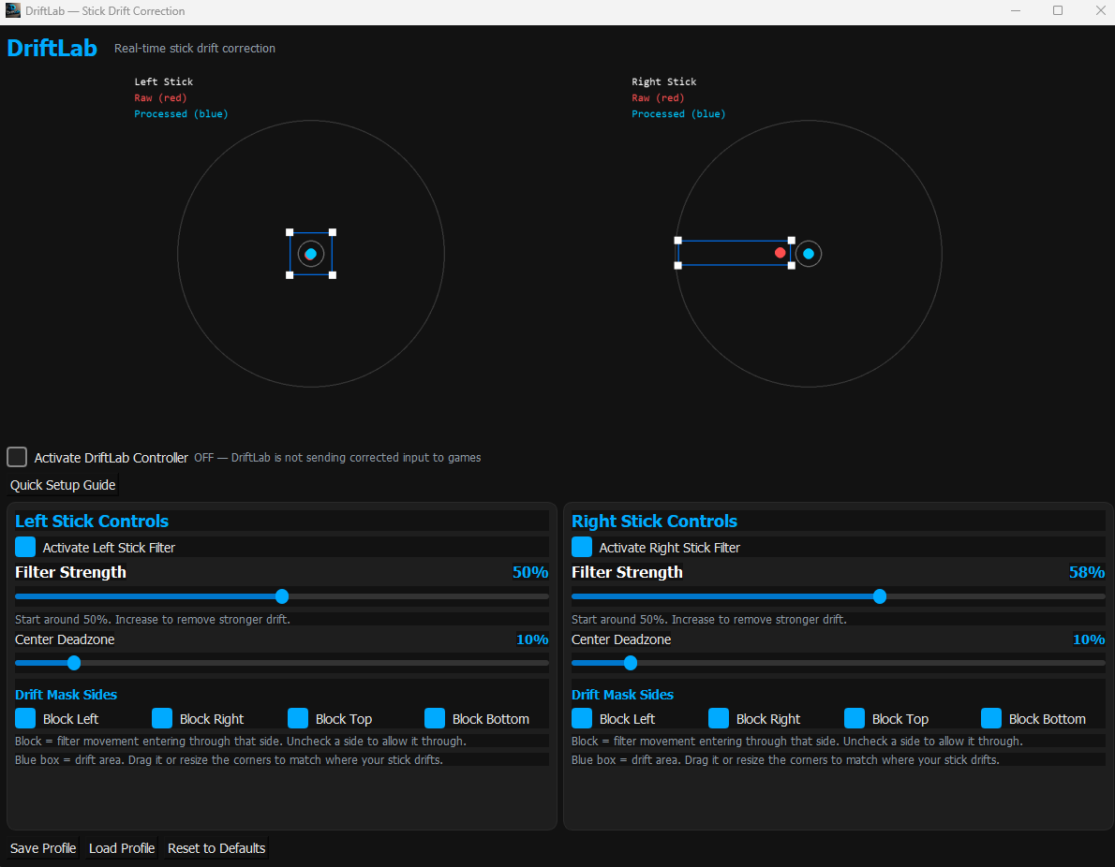Click the right stick drift box top-right corner handle
This screenshot has height=867, width=1115.
coord(792,241)
